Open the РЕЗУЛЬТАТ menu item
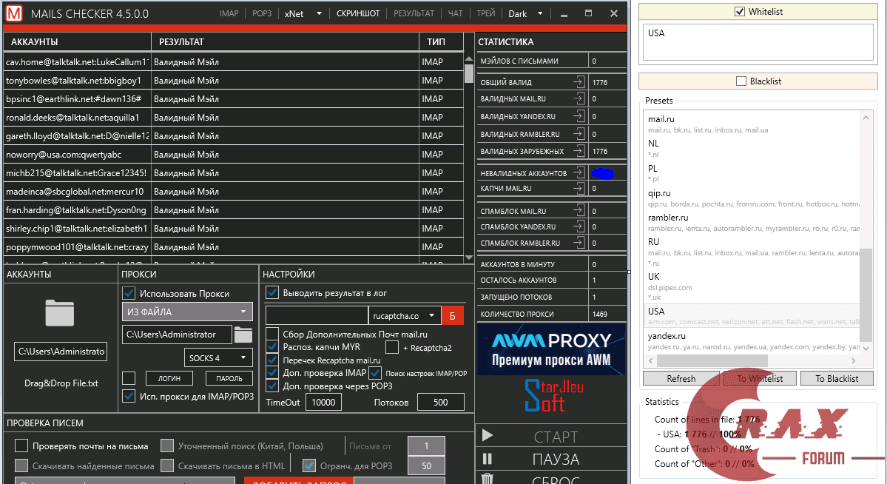Viewport: 887px width, 484px height. pos(414,13)
